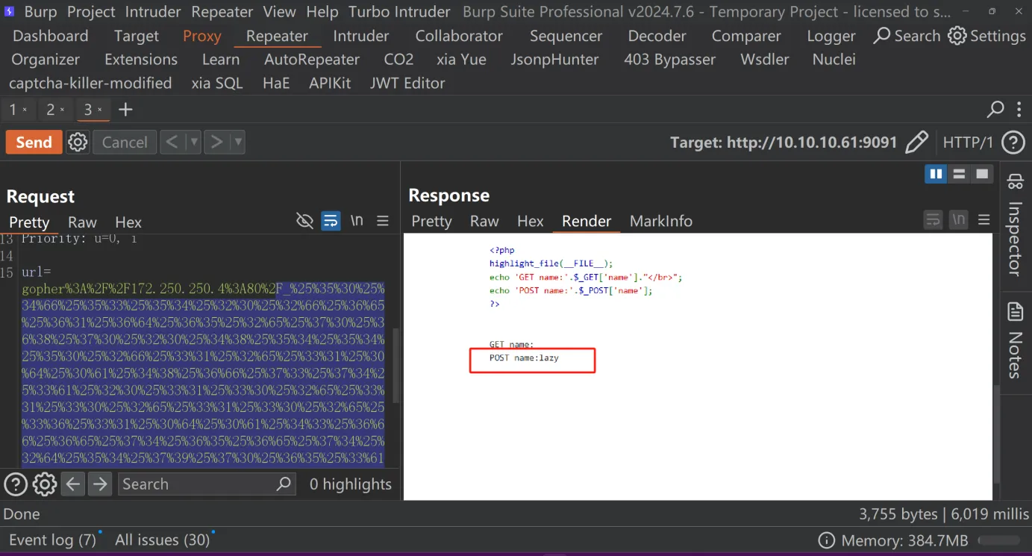Screen dimensions: 1032x556
Task: Click the help icon below the request editor
Action: click(16, 484)
